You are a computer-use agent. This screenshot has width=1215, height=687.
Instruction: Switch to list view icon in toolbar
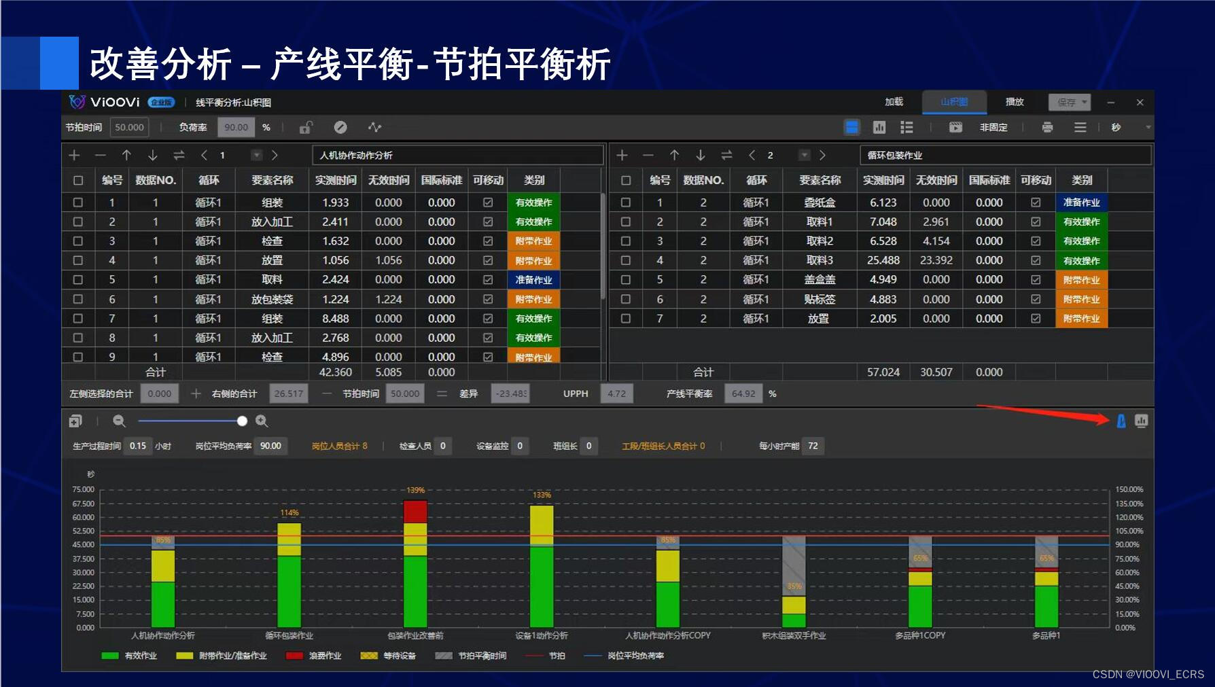click(906, 127)
